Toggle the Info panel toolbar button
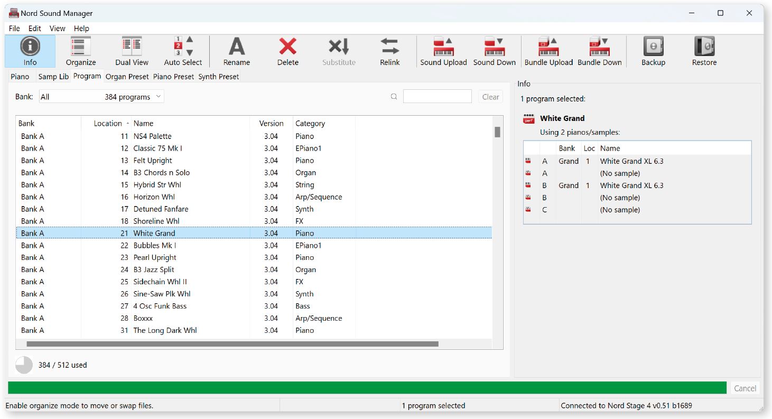This screenshot has height=419, width=772. pos(30,51)
